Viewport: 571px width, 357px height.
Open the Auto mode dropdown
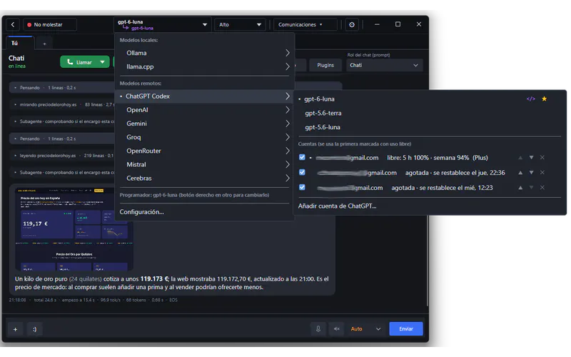366,328
